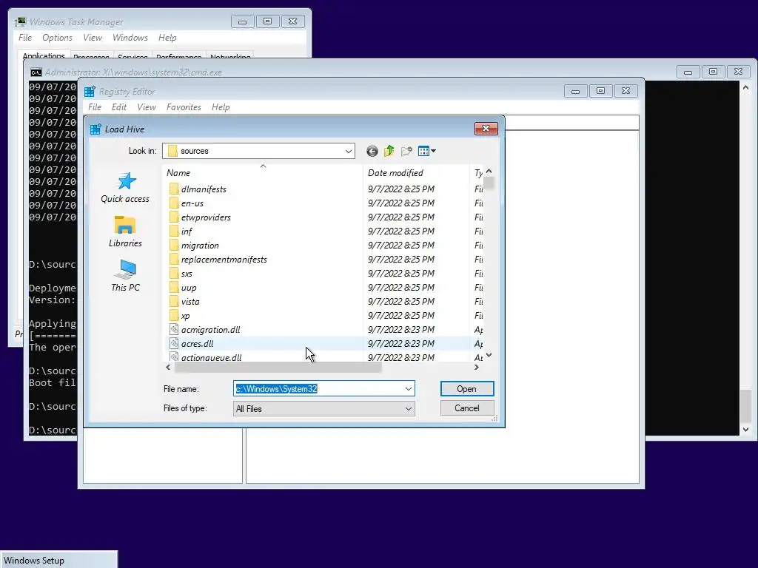Click the Task Manager title bar icon

click(x=20, y=21)
